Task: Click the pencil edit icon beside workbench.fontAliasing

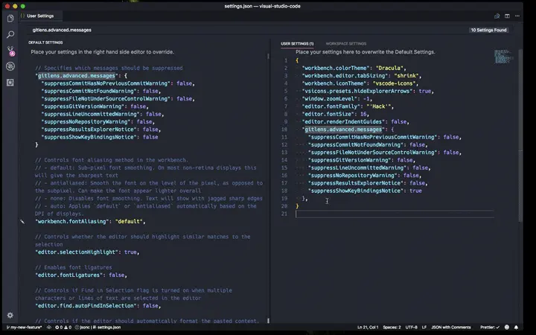Action: pos(22,222)
